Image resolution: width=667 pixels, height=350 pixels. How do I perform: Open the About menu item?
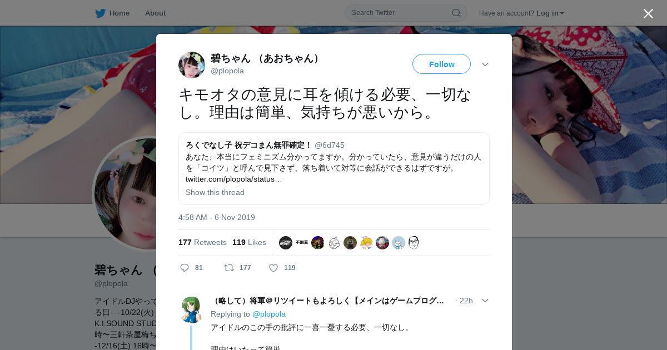[x=155, y=13]
